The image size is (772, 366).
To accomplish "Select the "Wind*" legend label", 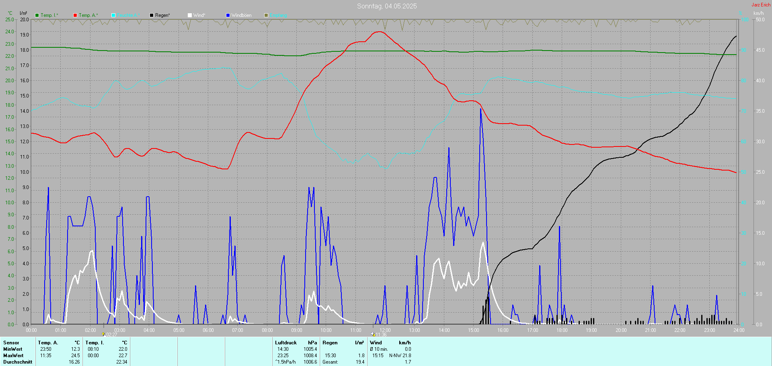I will click(199, 15).
